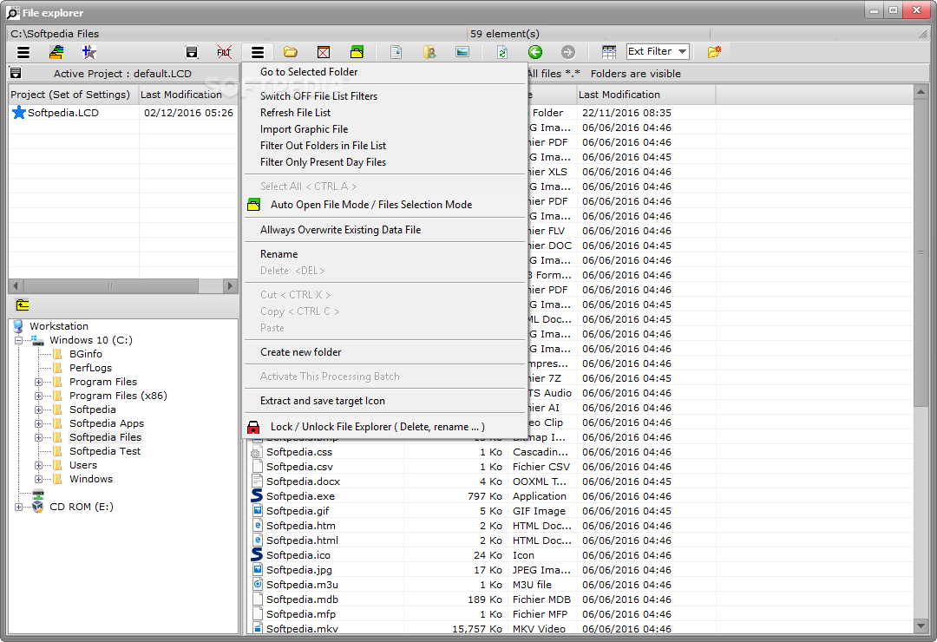The image size is (937, 642).
Task: Select the PerfLogs folder in tree
Action: pyautogui.click(x=90, y=368)
